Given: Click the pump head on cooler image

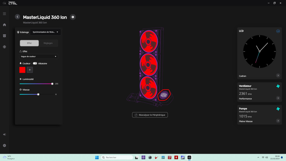Looking at the screenshot, I should click(164, 95).
